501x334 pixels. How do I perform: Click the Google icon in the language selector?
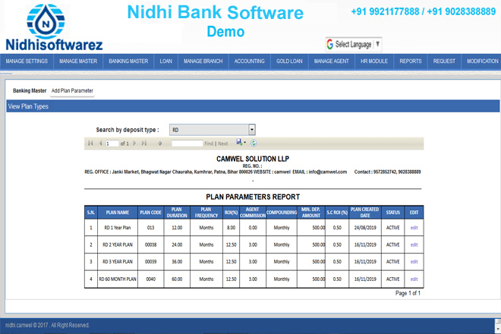(329, 44)
